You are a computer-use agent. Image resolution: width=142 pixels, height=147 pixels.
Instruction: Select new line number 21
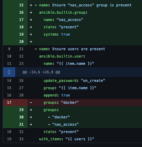tap(21, 49)
